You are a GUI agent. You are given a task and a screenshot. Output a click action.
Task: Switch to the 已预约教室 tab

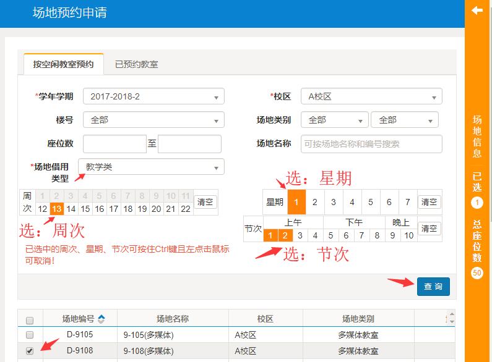[x=136, y=64]
